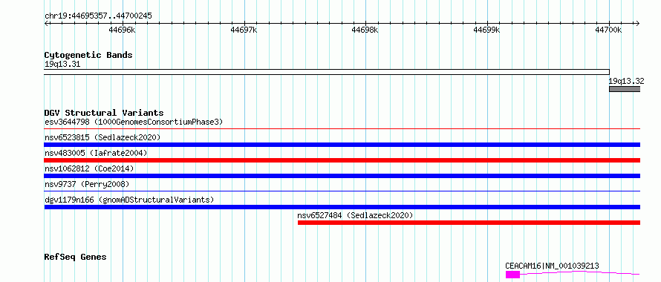This screenshot has height=282, width=661.
Task: Select the dgv1179n166 blue variant bar
Action: click(342, 207)
